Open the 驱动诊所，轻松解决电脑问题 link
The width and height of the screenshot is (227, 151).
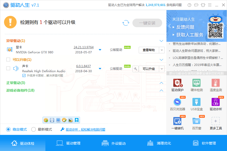pos(86,129)
